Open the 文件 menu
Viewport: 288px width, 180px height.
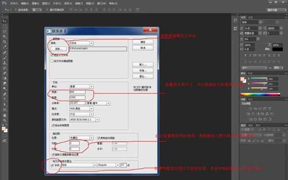pos(14,3)
